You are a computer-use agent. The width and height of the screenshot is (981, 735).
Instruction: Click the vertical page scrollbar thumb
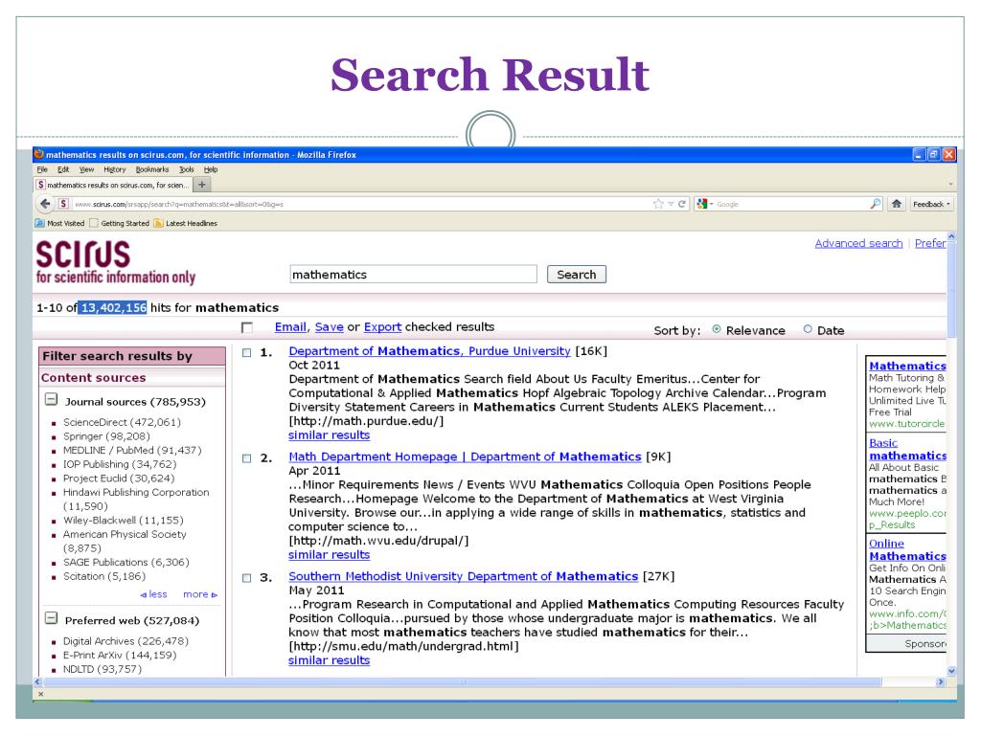951,289
